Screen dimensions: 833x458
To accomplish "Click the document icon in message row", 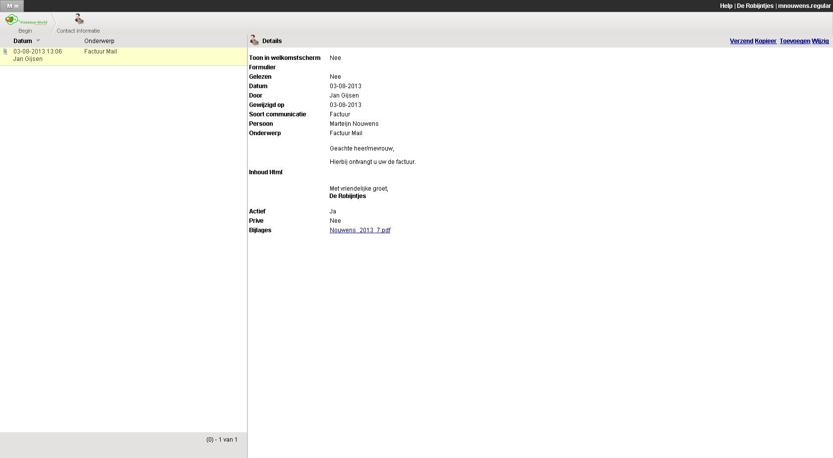I will [x=5, y=51].
